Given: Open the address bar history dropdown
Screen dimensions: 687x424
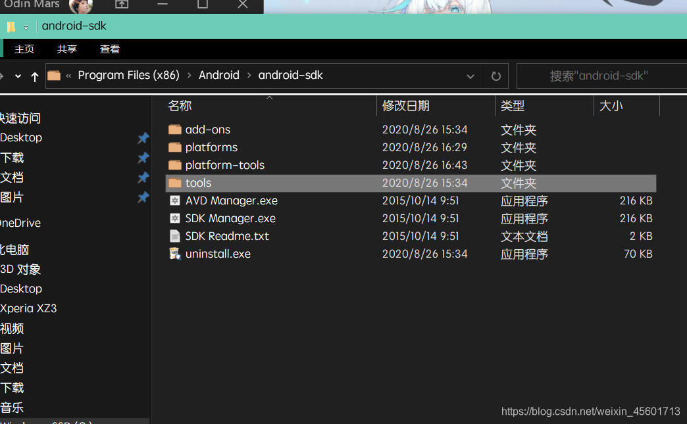Looking at the screenshot, I should (x=470, y=76).
